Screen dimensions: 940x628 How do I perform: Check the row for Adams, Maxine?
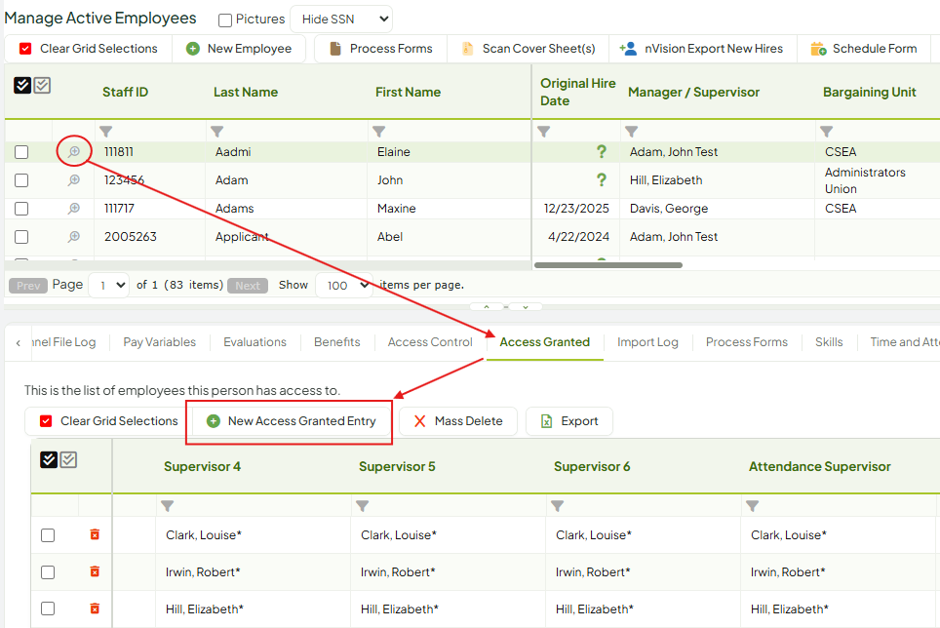tap(21, 209)
